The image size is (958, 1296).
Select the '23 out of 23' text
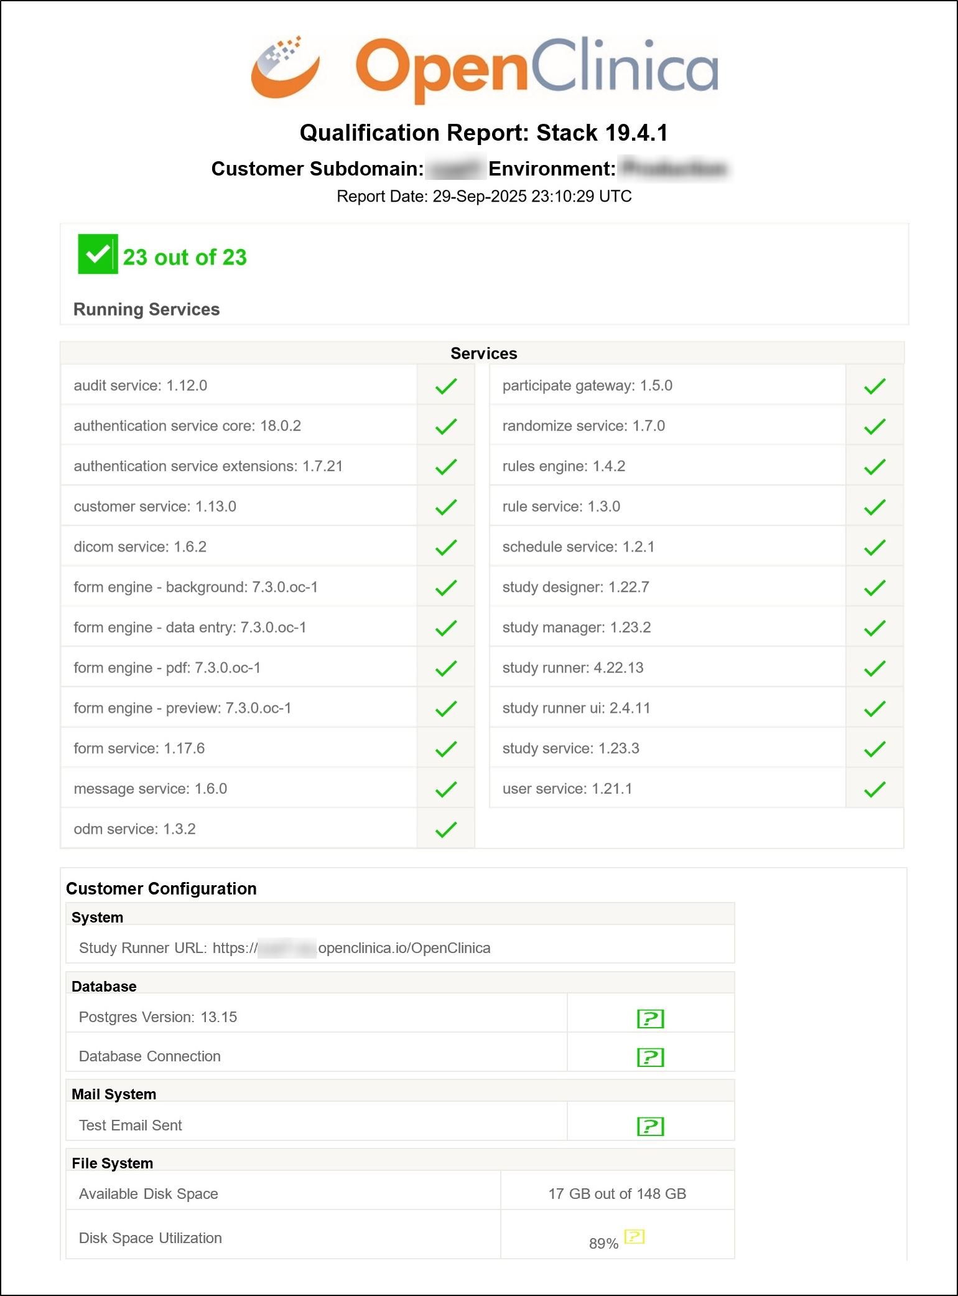point(185,257)
